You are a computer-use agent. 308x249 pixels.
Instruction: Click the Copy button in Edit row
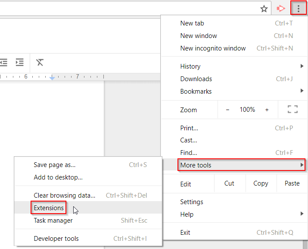click(261, 183)
